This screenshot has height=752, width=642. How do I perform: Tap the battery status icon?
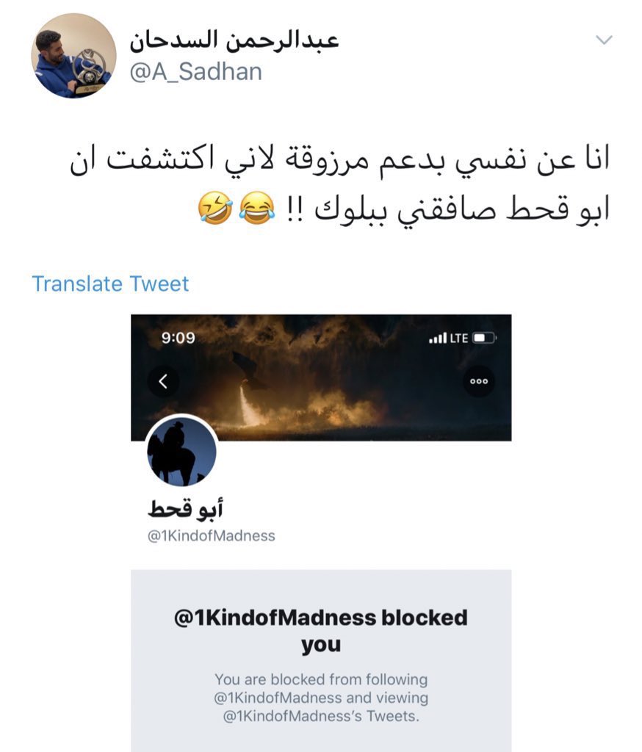point(484,338)
